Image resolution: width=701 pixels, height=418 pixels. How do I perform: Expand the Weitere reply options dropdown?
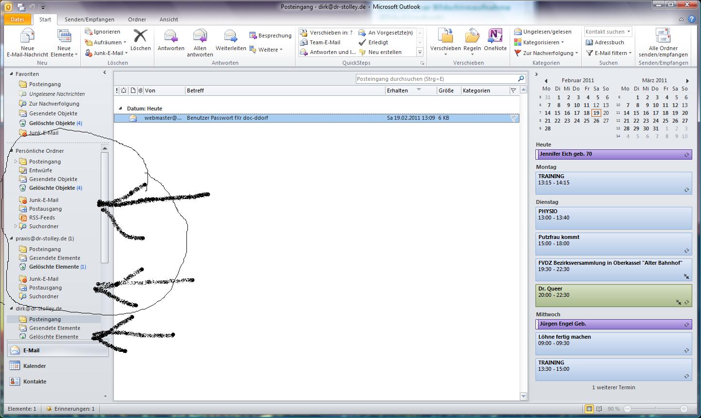tap(266, 49)
